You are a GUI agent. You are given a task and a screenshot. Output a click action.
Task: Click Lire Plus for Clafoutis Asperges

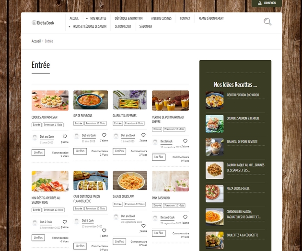click(119, 151)
